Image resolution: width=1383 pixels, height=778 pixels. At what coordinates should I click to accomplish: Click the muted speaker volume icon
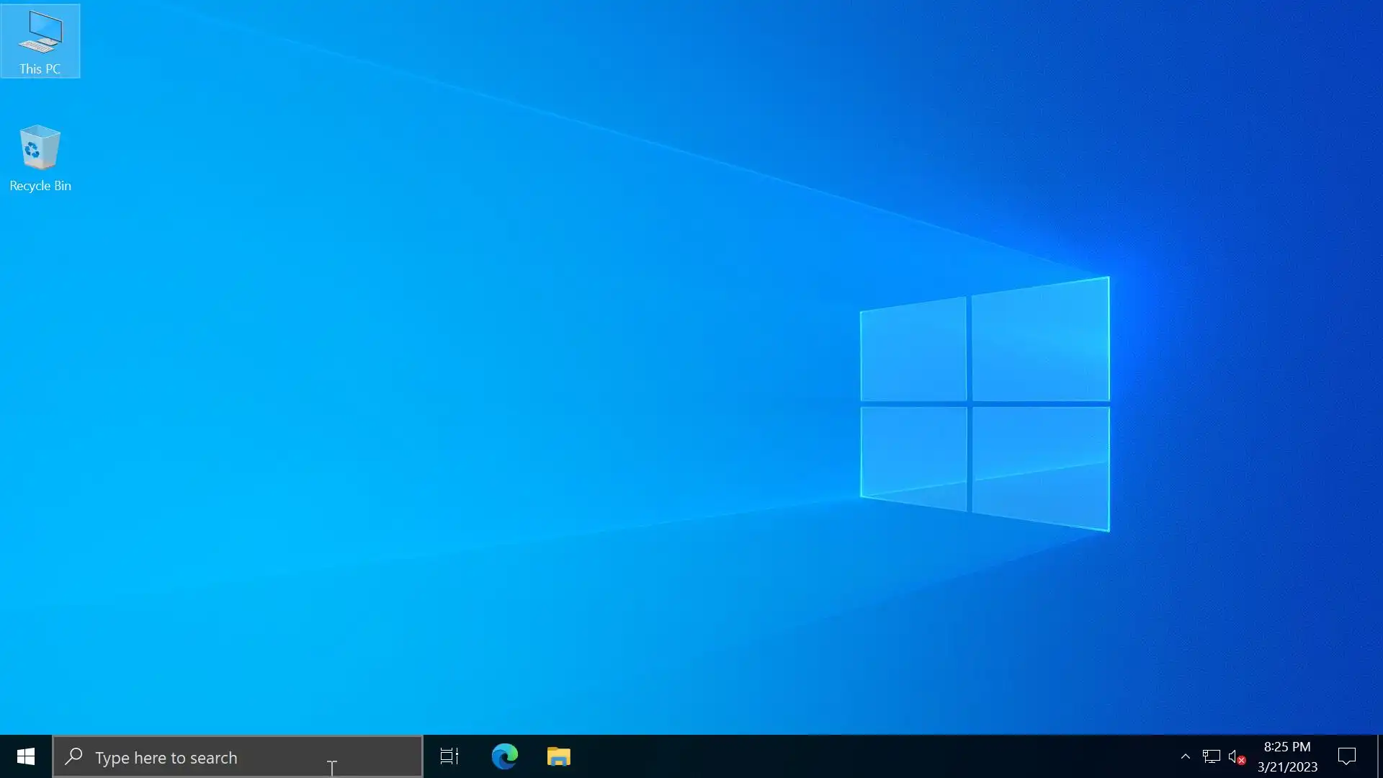click(x=1235, y=756)
